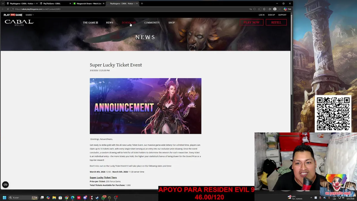Image resolution: width=357 pixels, height=201 pixels.
Task: Open the SHOP menu item
Action: [172, 23]
